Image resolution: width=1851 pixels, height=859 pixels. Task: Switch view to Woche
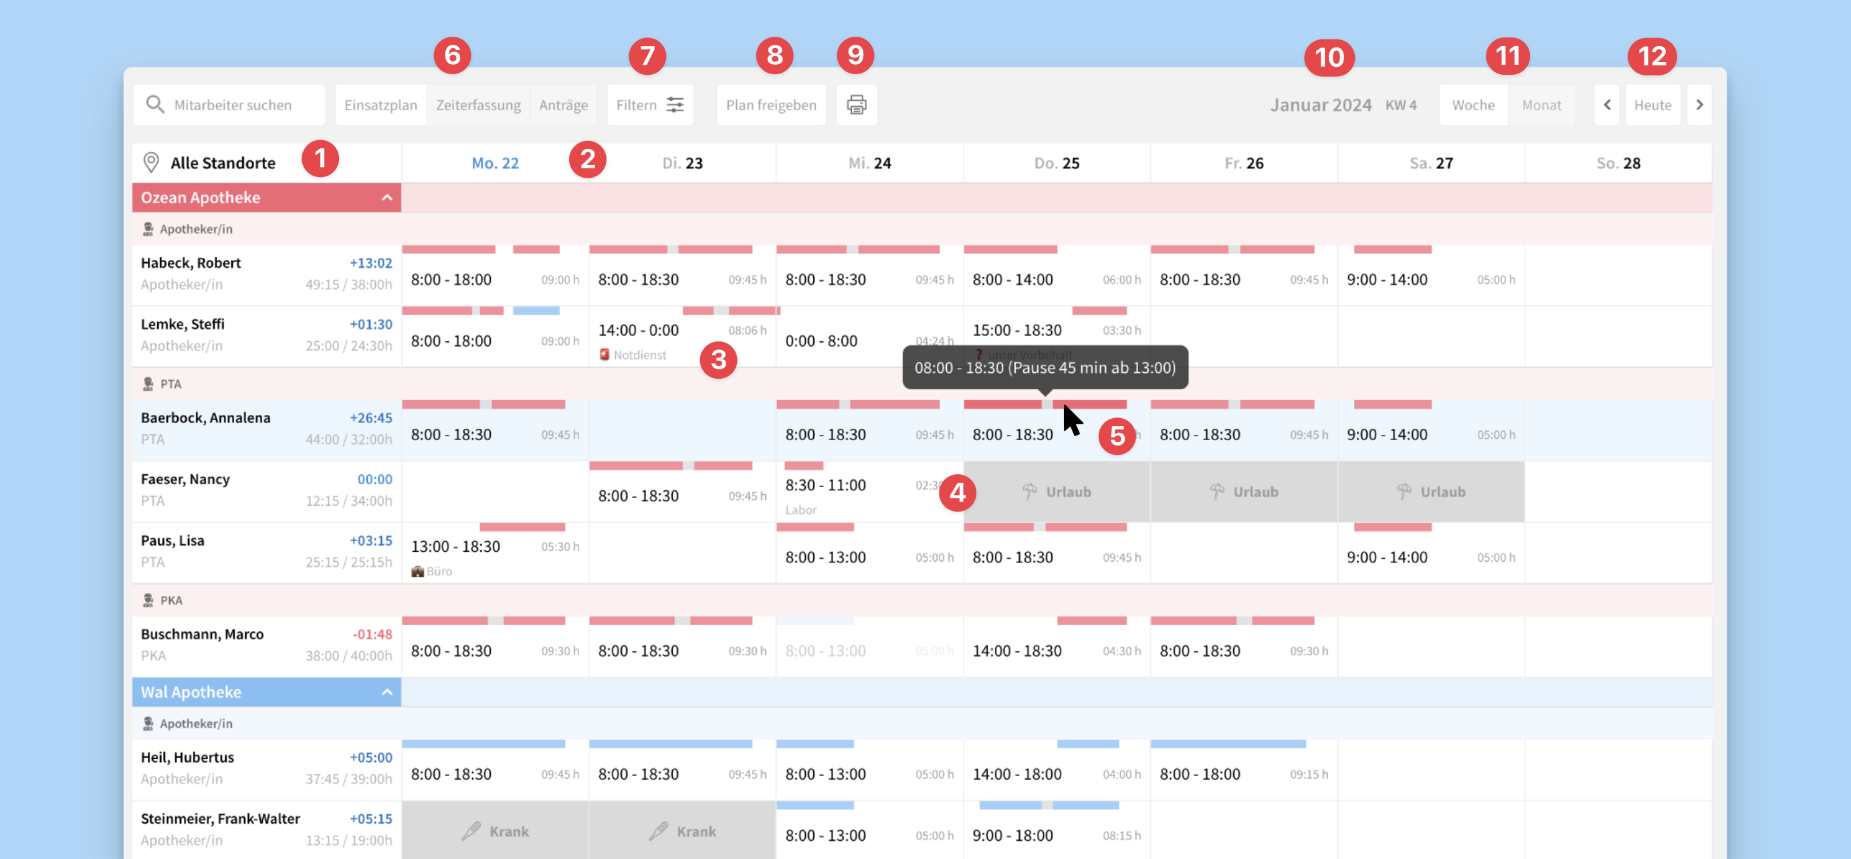coord(1473,105)
